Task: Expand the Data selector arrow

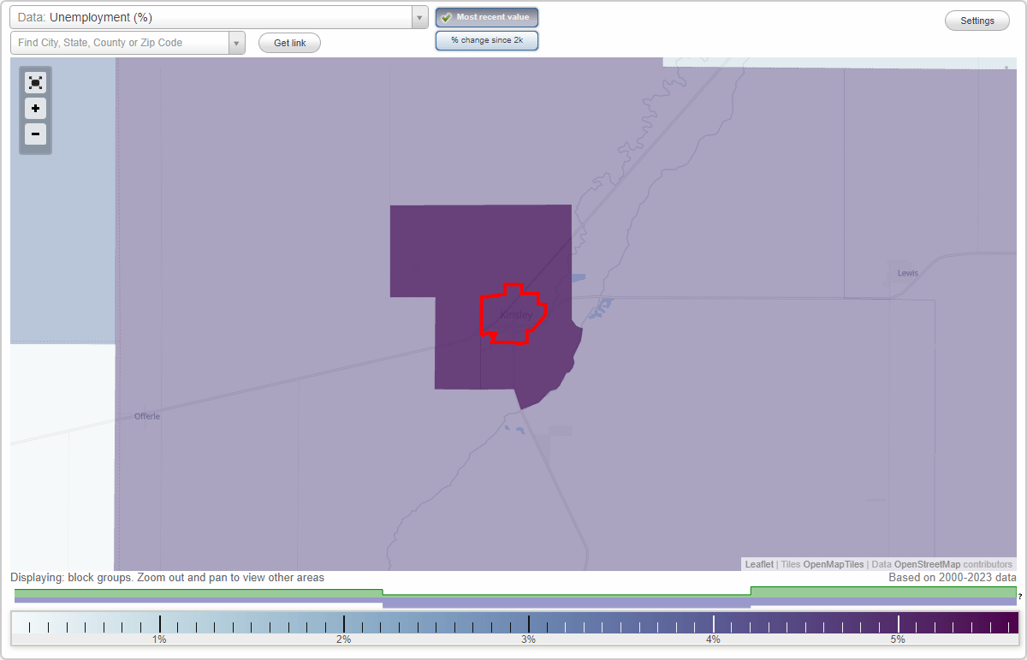Action: [419, 16]
